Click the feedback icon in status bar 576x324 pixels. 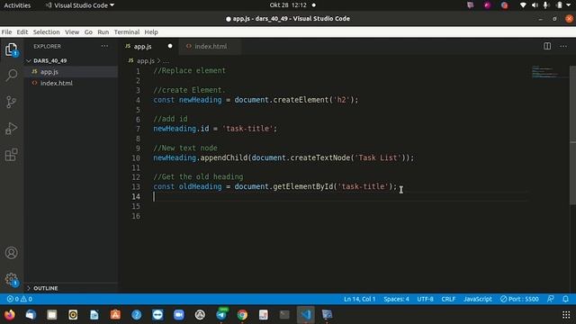550,299
